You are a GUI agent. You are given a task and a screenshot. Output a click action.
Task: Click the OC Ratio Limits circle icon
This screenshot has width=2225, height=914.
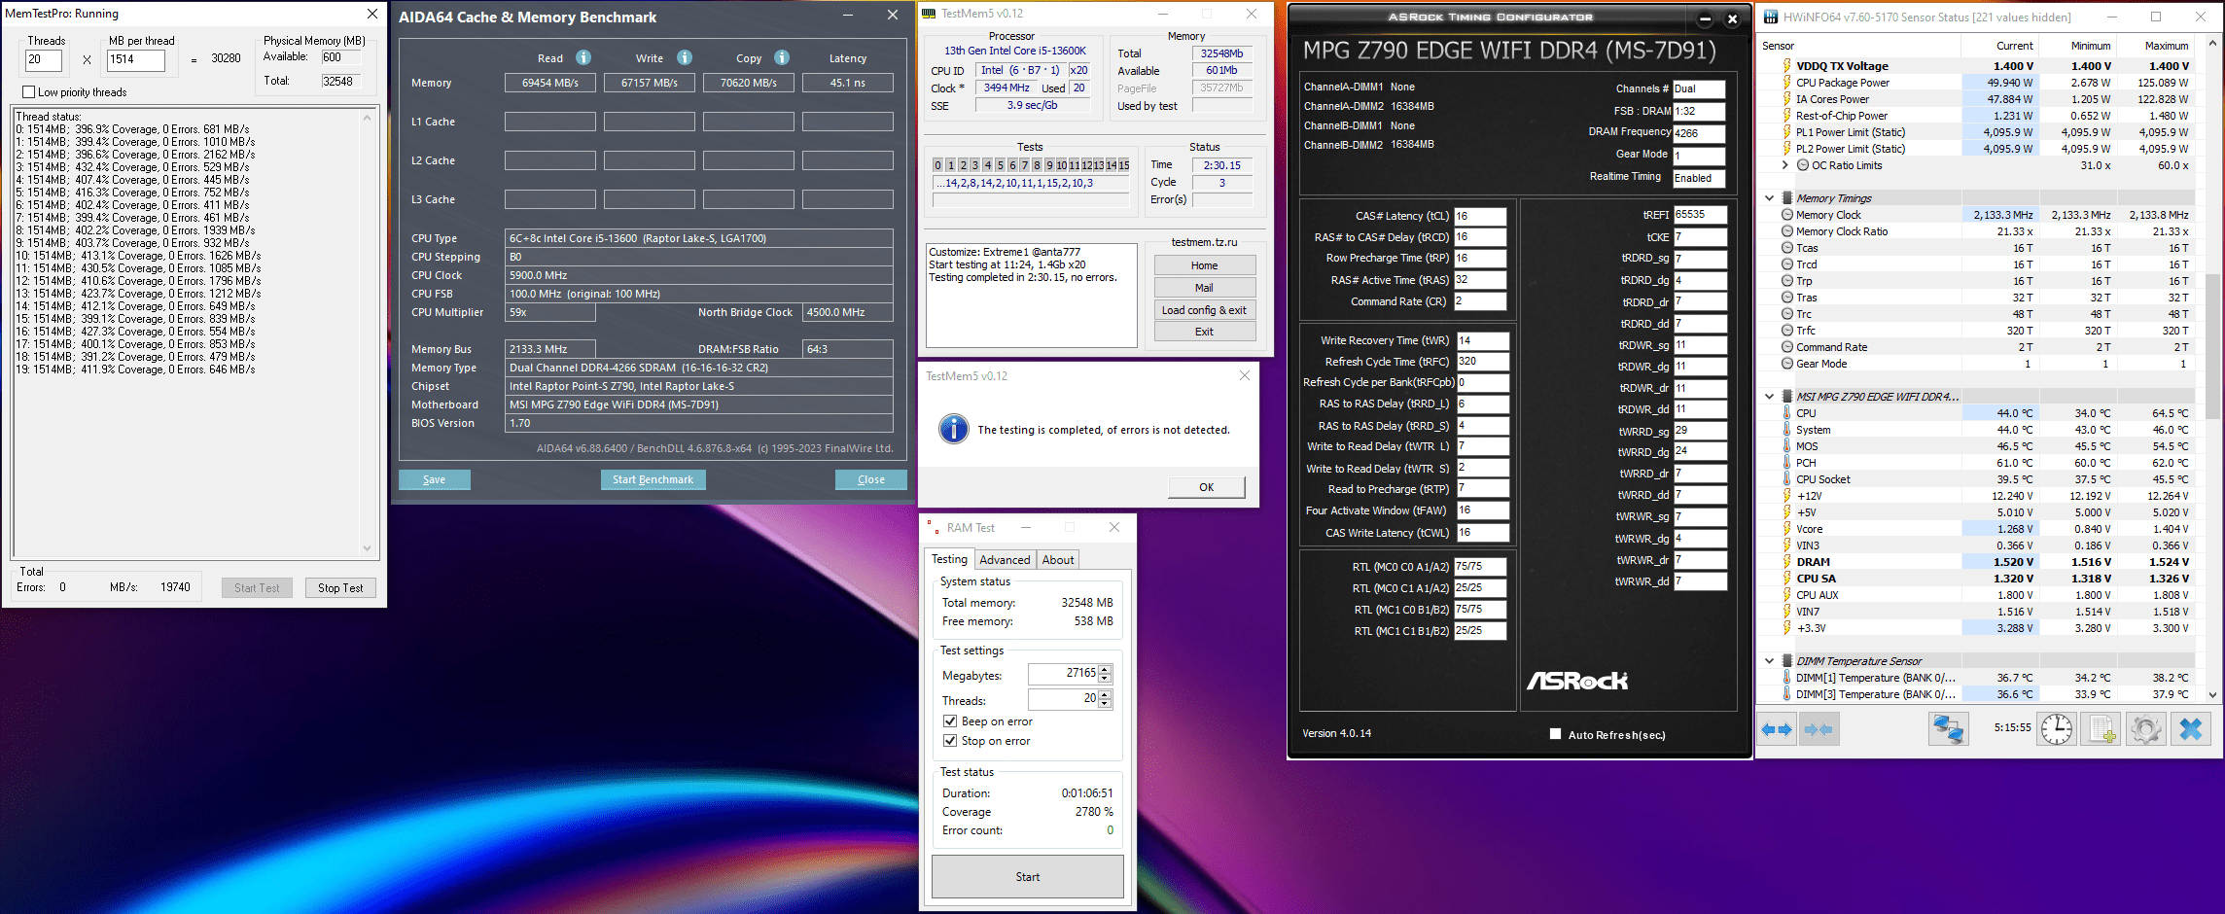tap(1803, 165)
